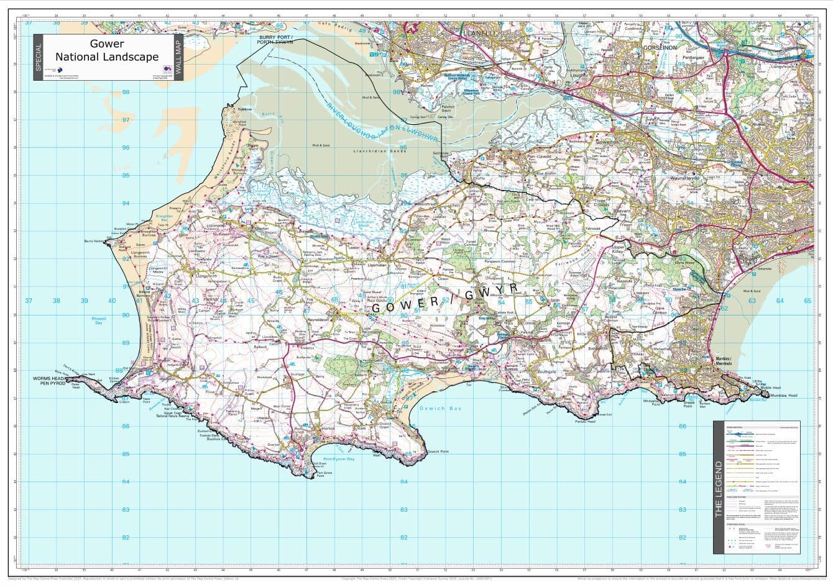This screenshot has width=833, height=585.
Task: Click the OS copyright logo in the title panel
Action: click(168, 70)
